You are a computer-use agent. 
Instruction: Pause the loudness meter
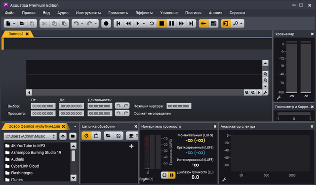[x=172, y=175]
